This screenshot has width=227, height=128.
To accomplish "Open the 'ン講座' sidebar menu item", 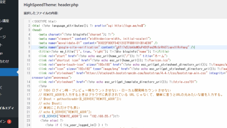I will pyautogui.click(x=4, y=21).
